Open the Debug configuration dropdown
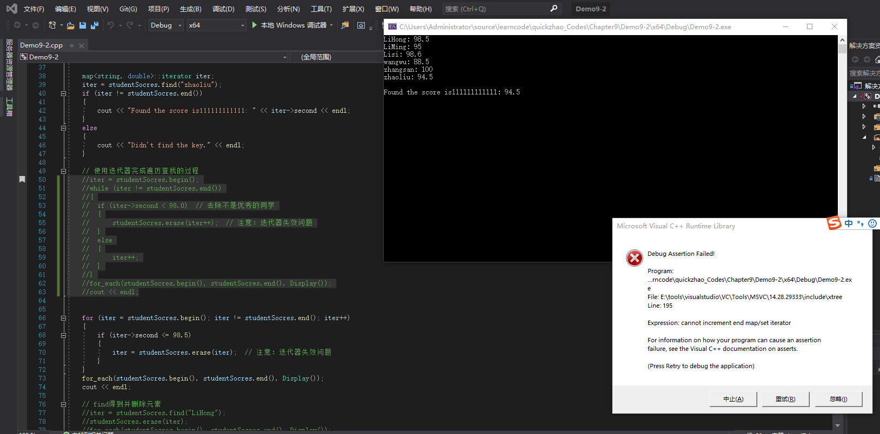Viewport: 880px width, 434px height. [166, 25]
